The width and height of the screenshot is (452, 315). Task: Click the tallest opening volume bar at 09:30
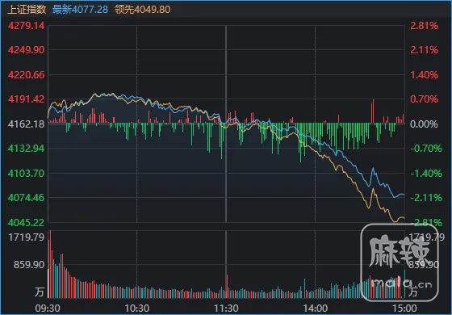(50, 264)
